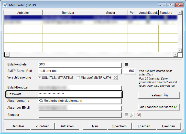Click the gray X beside Microsoft SMTP AUTH
The height and width of the screenshot is (134, 186).
[x=115, y=78]
